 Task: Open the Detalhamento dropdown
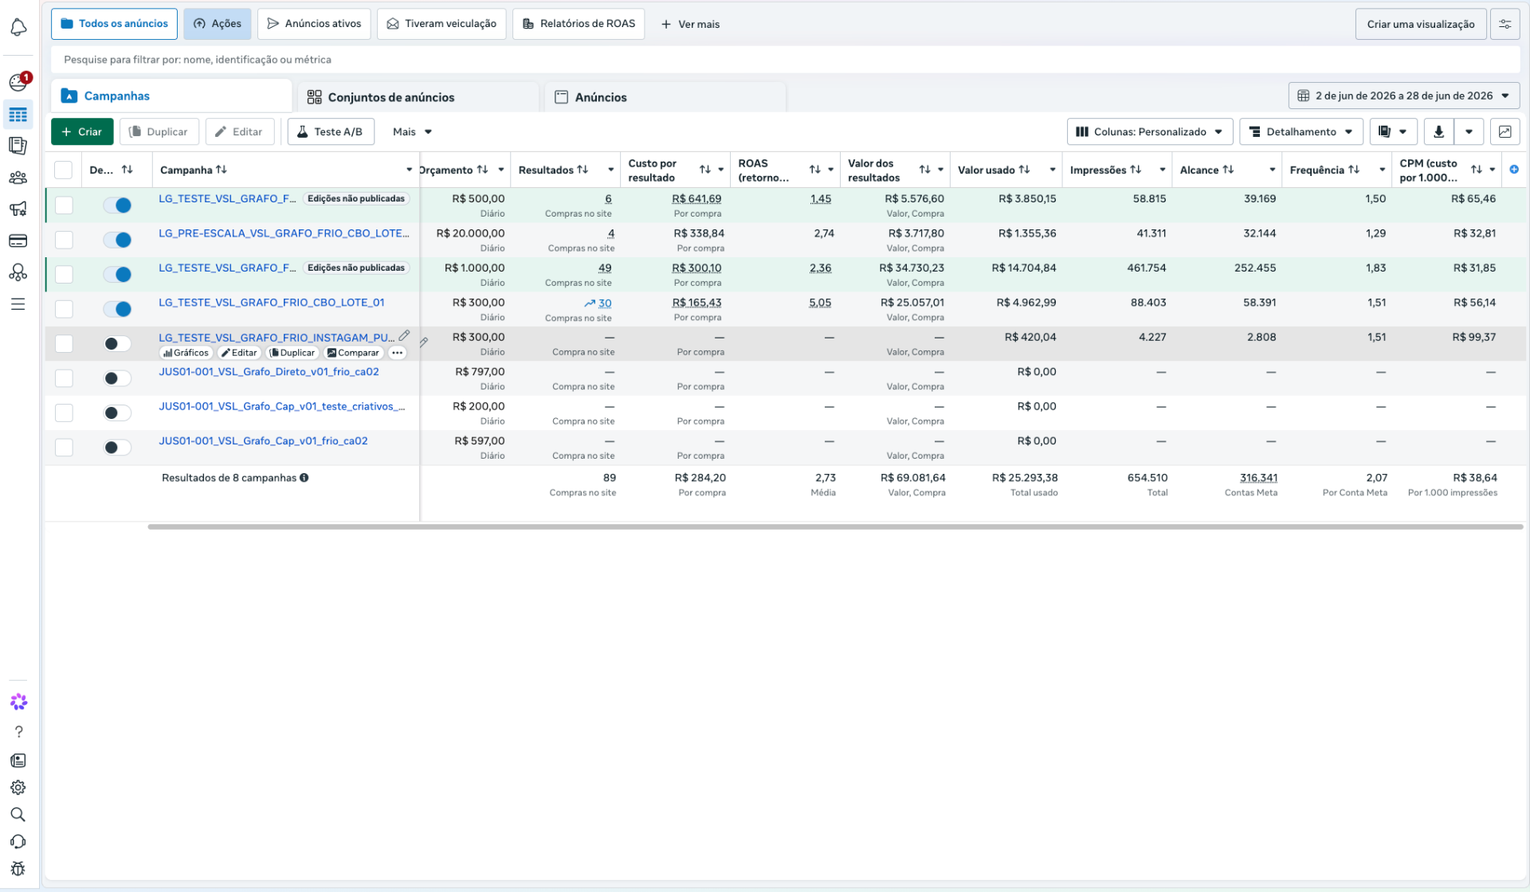[x=1300, y=131]
